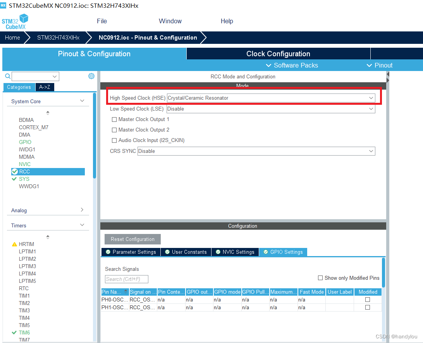Image resolution: width=423 pixels, height=343 pixels.
Task: Enable Audio Clock Input (I2S_CKIN)
Action: click(114, 140)
